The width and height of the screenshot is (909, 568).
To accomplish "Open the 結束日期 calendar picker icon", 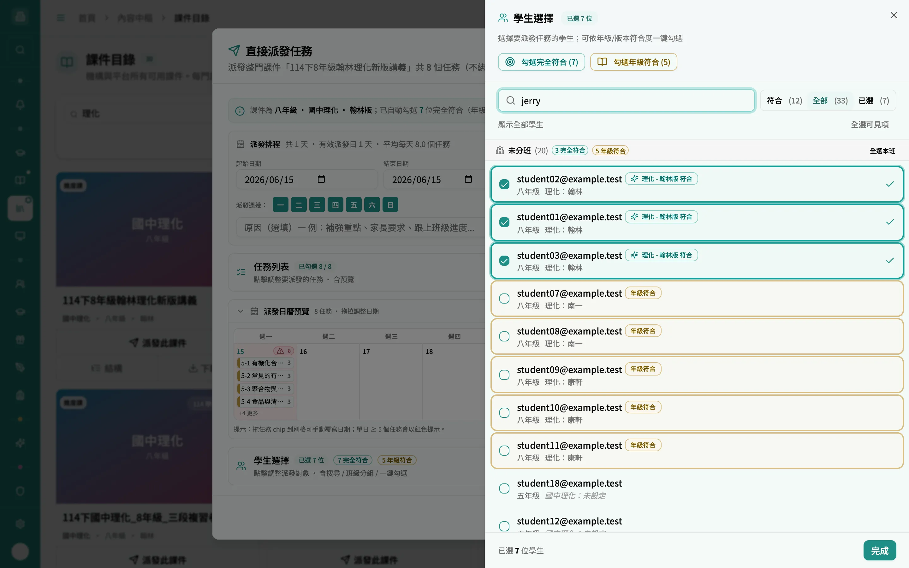I will click(x=468, y=179).
